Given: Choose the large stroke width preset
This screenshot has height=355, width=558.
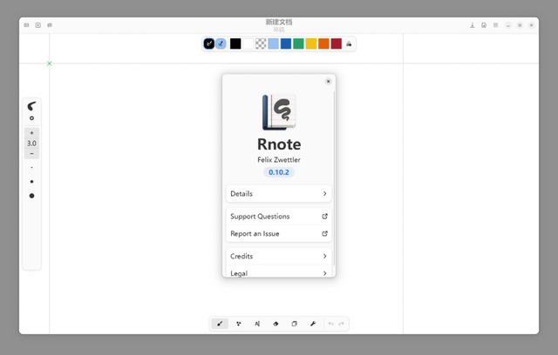Looking at the screenshot, I should (31, 196).
